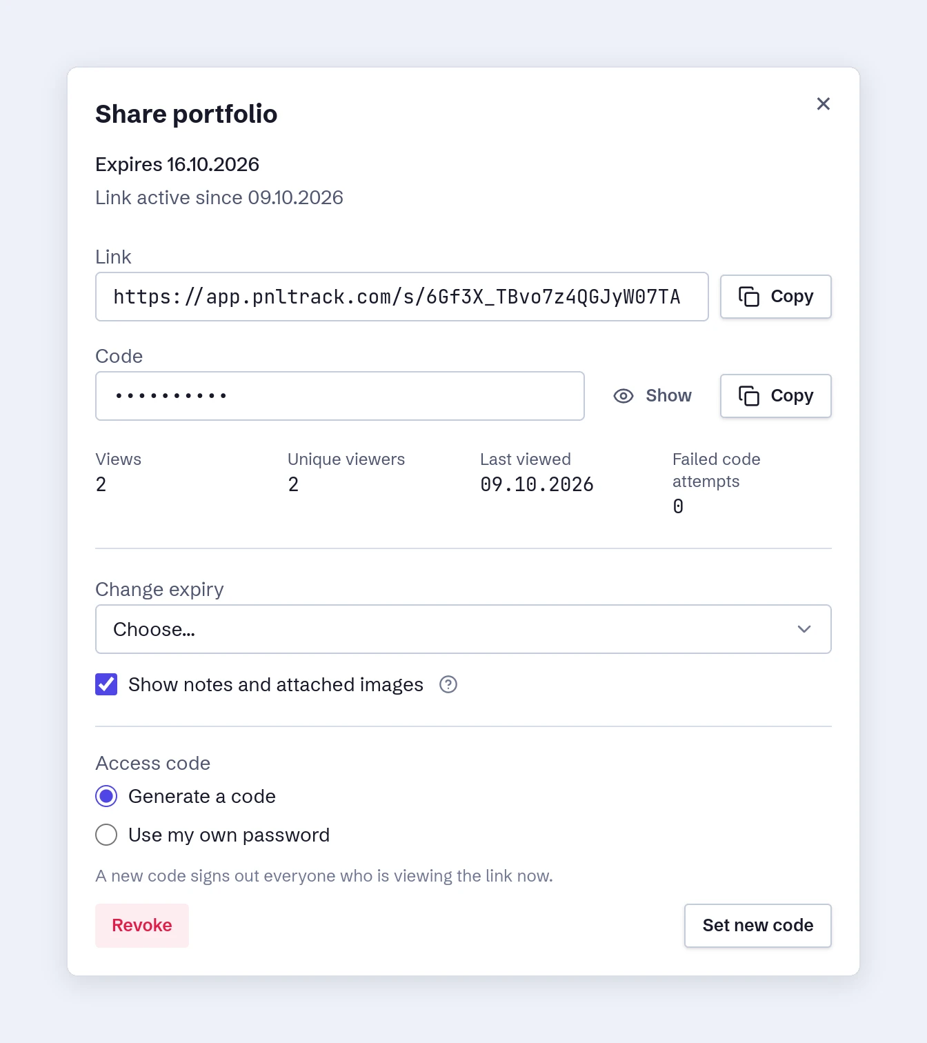The image size is (927, 1043).
Task: Select Use my own password option
Action: coord(106,835)
